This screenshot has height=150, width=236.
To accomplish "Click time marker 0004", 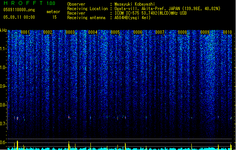I will click(93, 32).
